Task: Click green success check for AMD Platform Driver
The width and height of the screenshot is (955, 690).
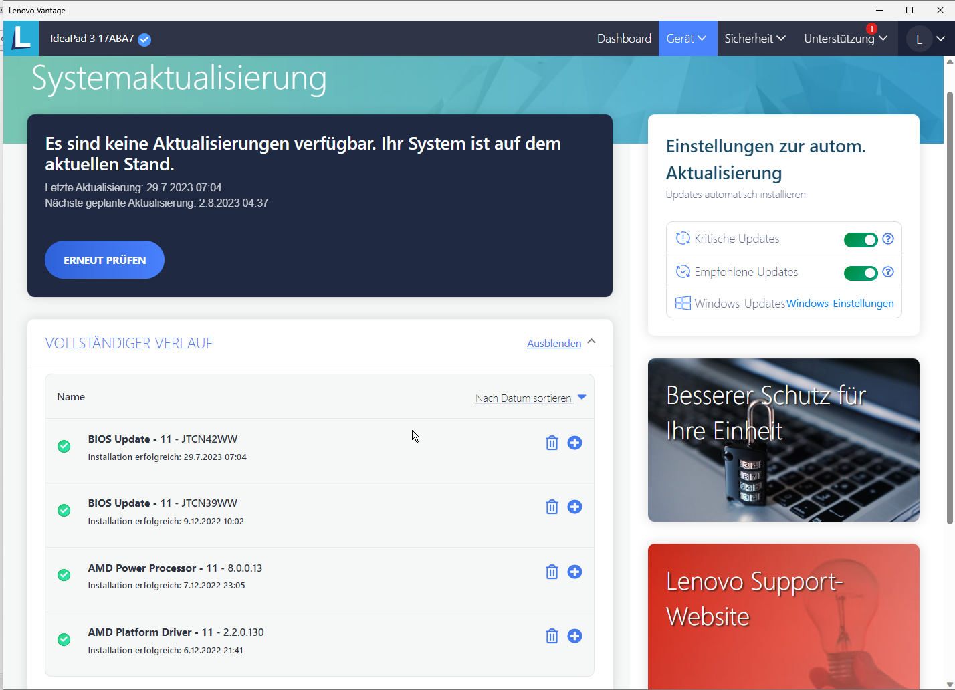Action: point(64,640)
